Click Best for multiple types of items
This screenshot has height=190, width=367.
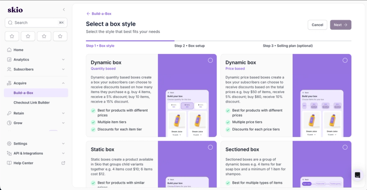pos(257,183)
